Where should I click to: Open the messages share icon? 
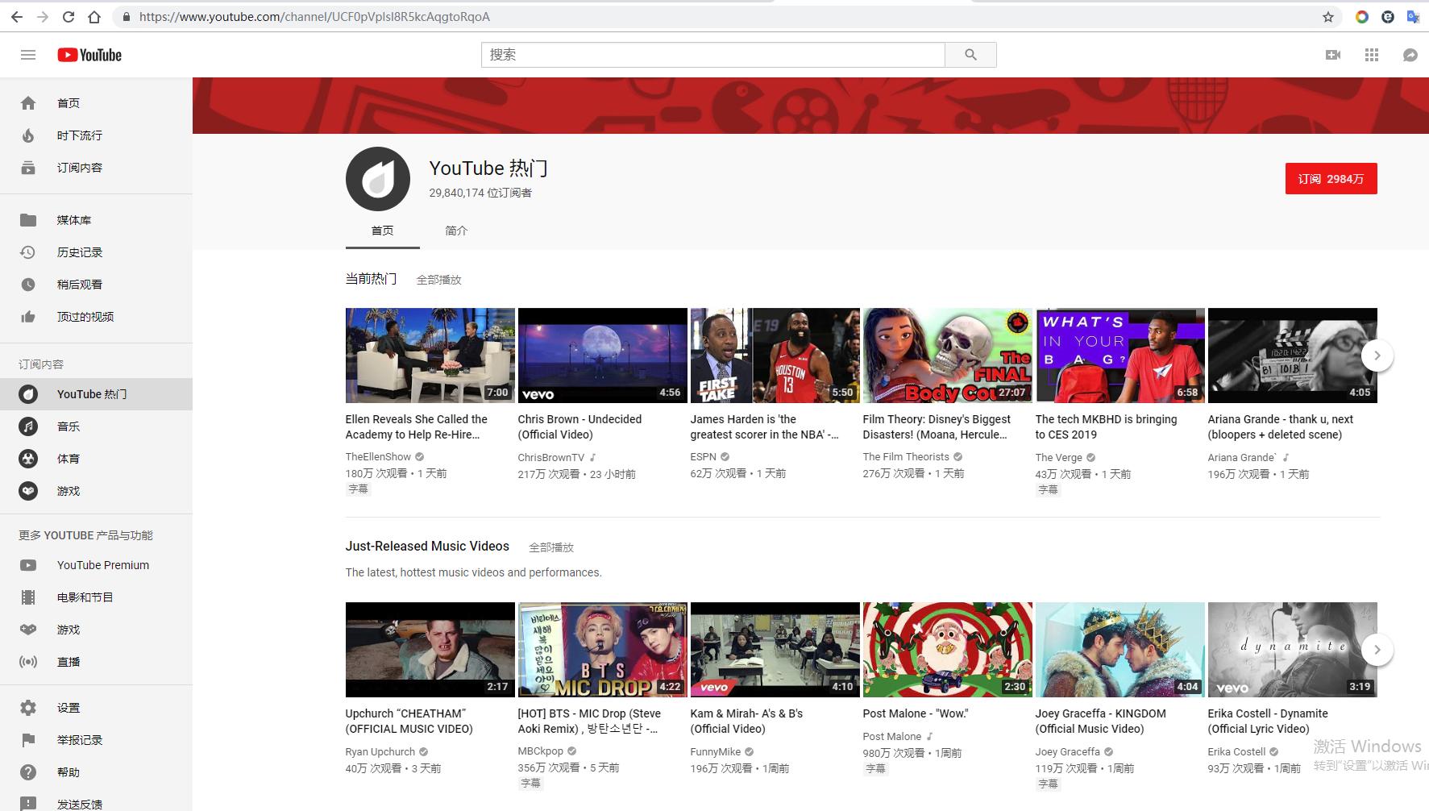coord(1410,55)
